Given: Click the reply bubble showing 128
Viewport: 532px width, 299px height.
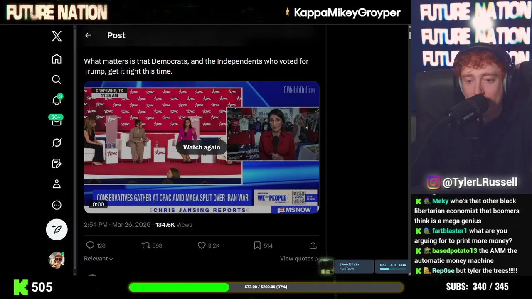Looking at the screenshot, I should [96, 245].
